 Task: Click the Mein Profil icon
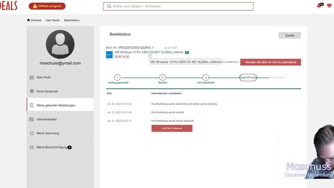pos(32,77)
